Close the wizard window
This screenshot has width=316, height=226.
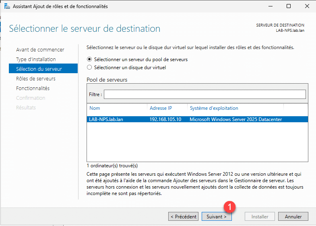coord(307,6)
